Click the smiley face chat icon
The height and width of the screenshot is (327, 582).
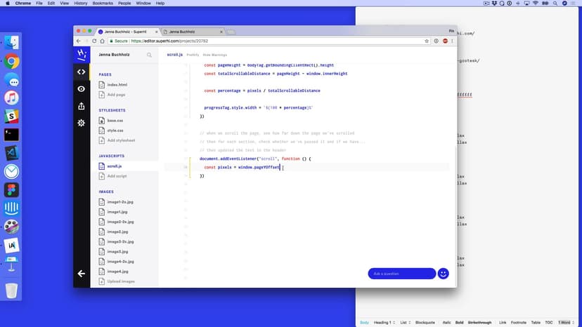click(x=443, y=274)
